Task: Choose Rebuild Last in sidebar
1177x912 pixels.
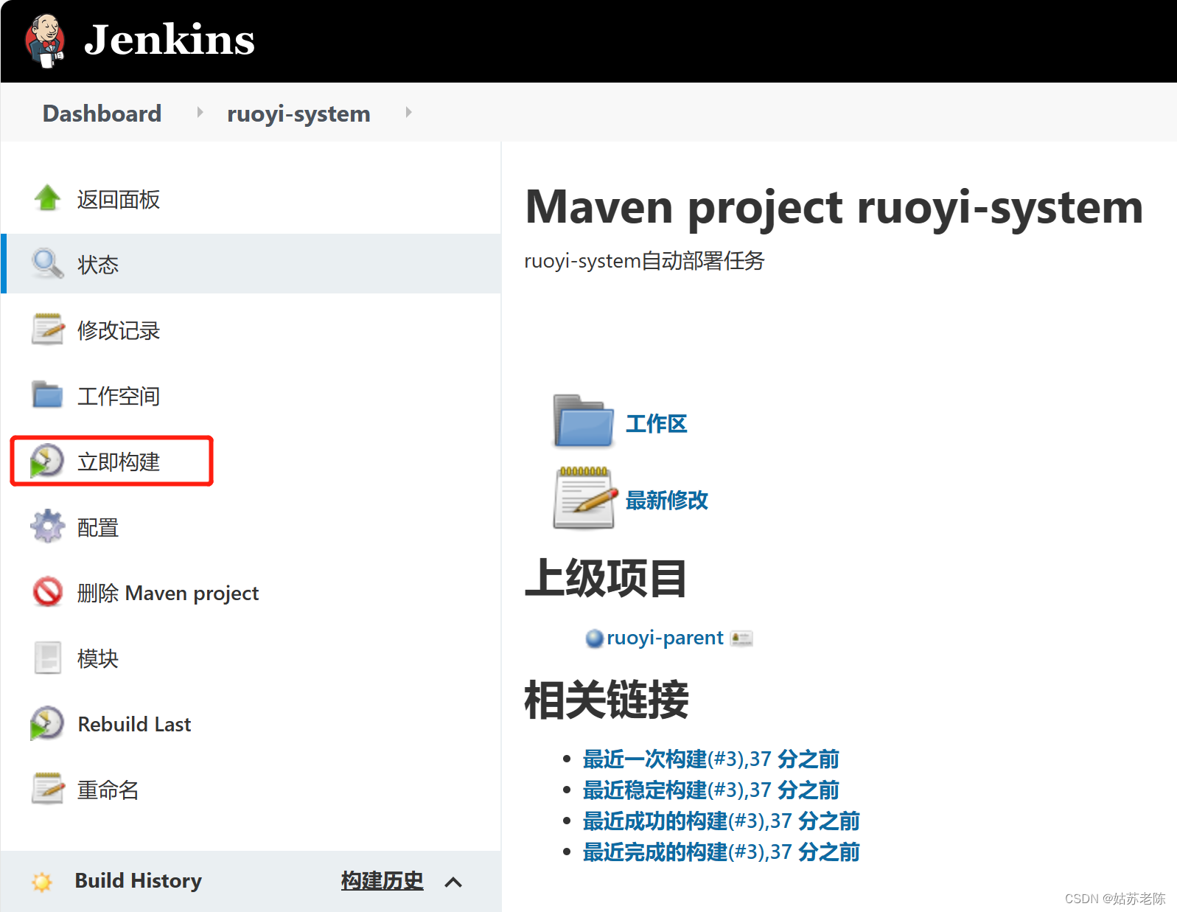Action: coord(134,724)
